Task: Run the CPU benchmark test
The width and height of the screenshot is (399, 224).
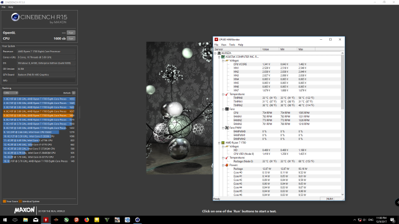Action: (71, 39)
